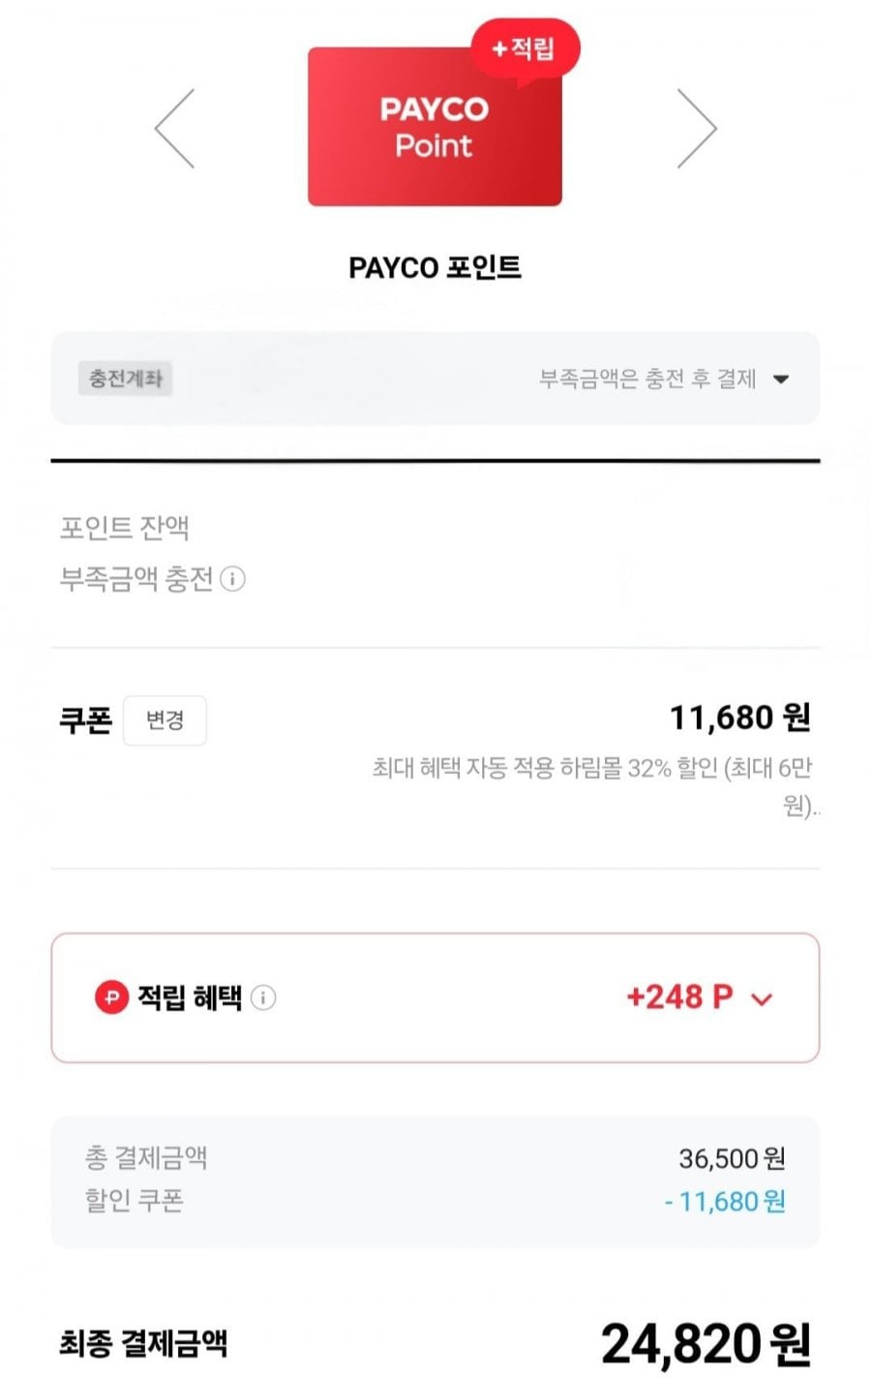Click the 할인 쿠폰 discount value -11,680원
The image size is (871, 1378).
click(725, 1202)
